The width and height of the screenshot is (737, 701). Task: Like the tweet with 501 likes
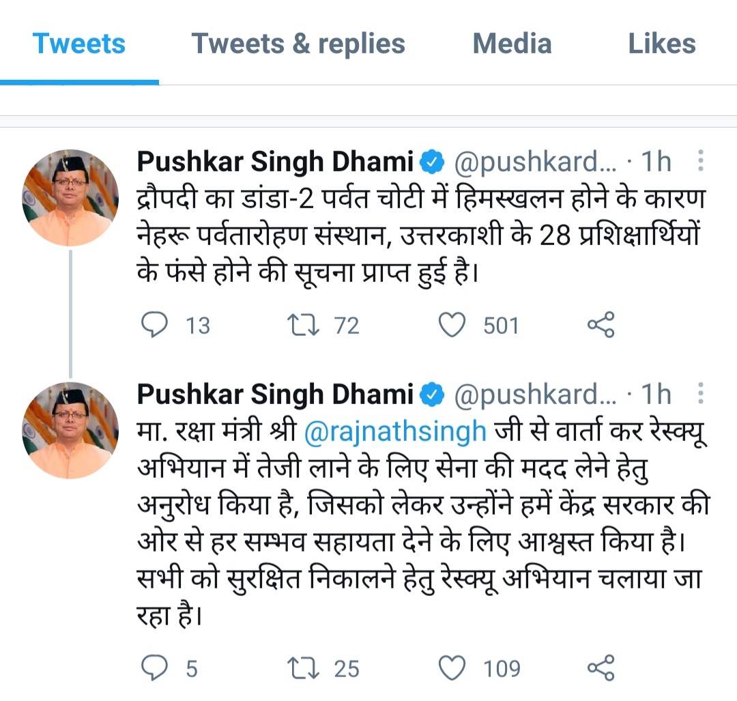451,326
